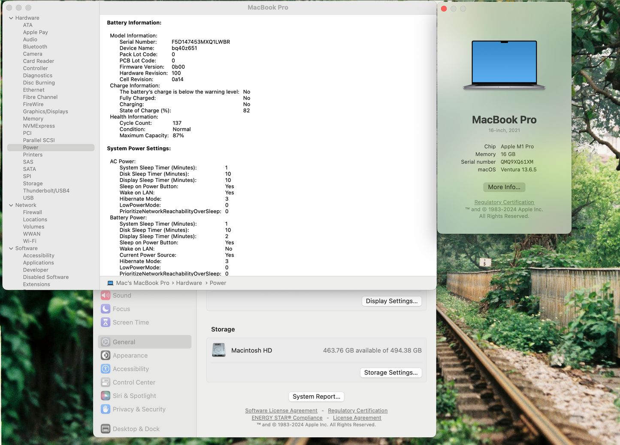Open the Control Center icon

pyautogui.click(x=106, y=382)
